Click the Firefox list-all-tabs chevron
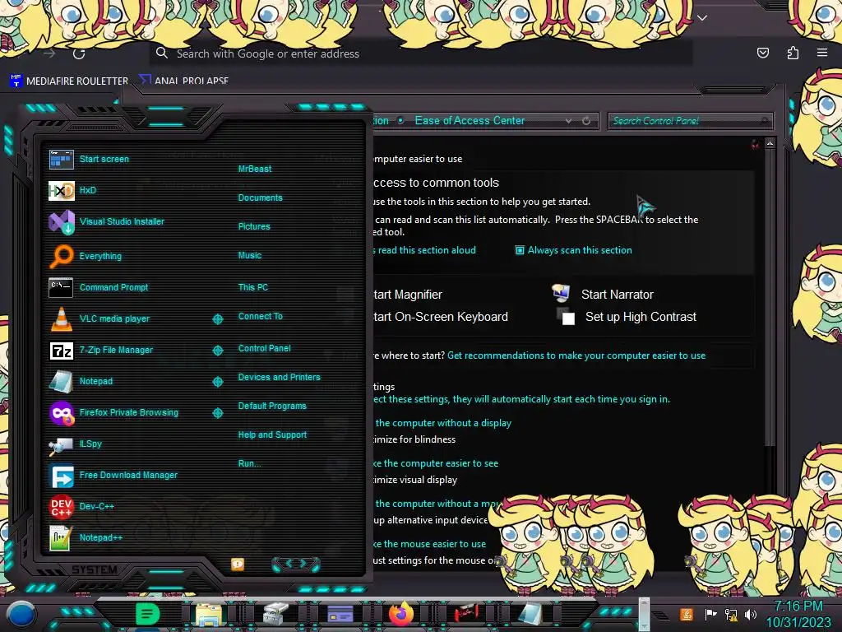 [x=702, y=18]
